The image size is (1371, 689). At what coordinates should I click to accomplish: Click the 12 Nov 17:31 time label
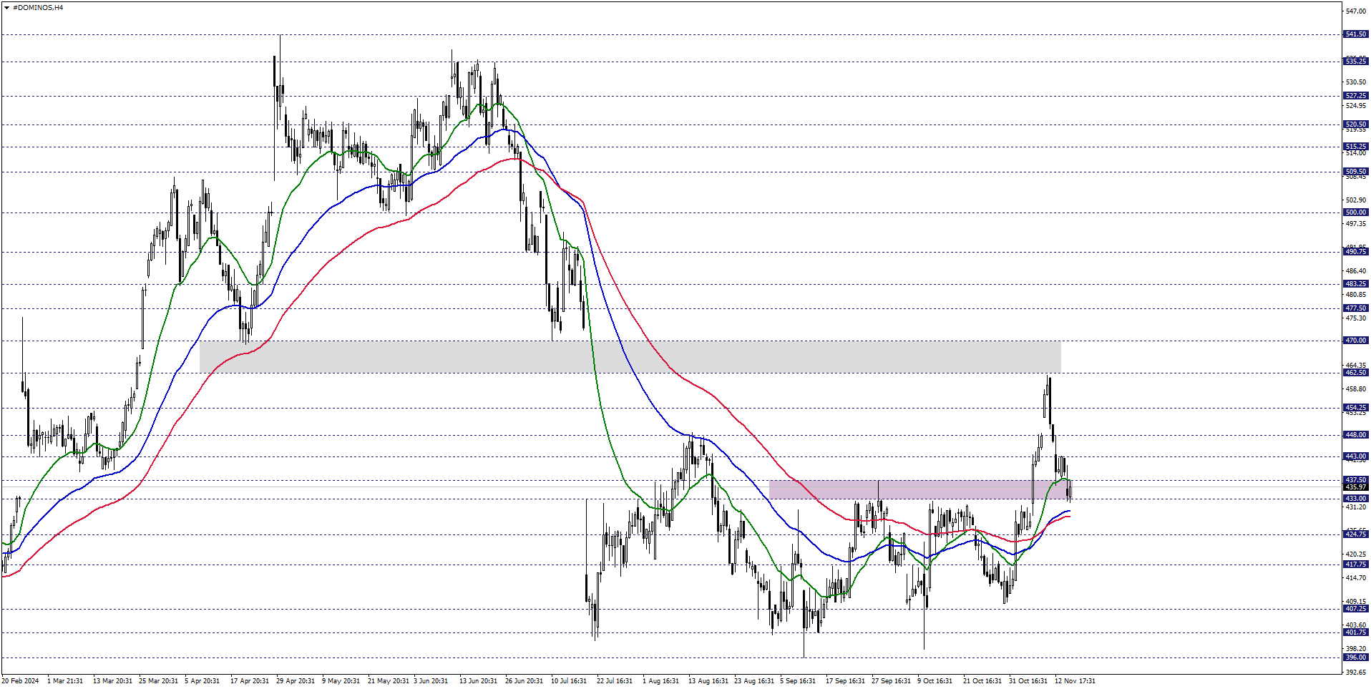(1075, 681)
